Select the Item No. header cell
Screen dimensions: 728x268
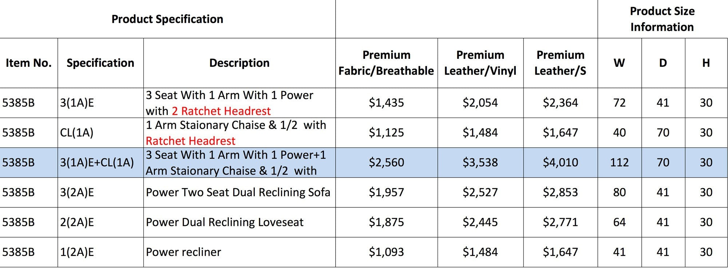pos(29,63)
